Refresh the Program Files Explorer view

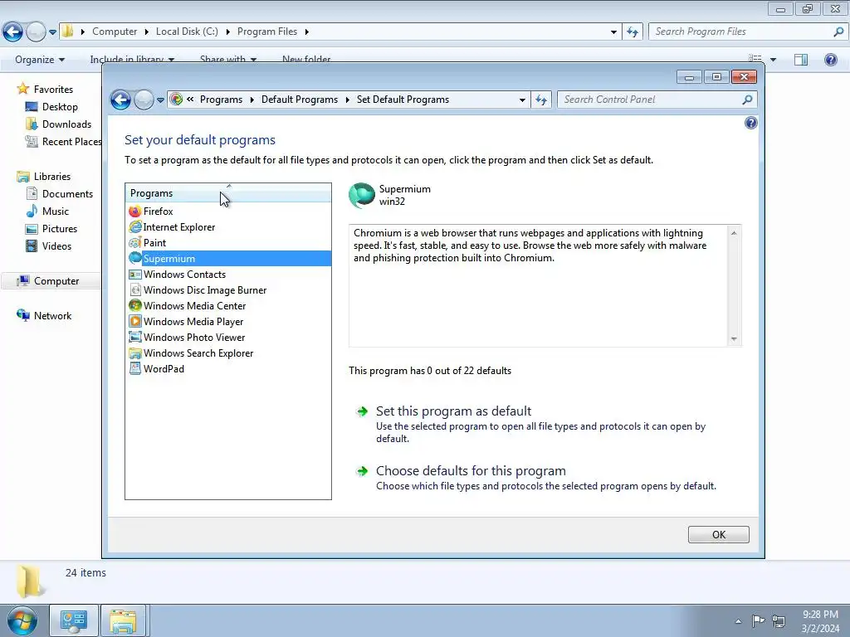(x=633, y=32)
